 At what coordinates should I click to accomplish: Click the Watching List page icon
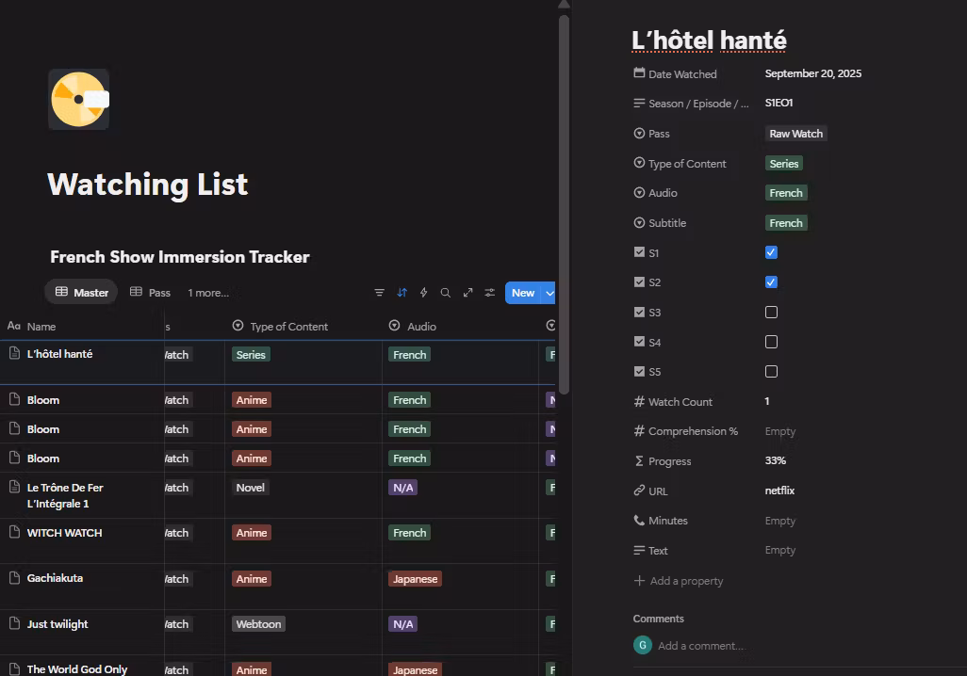click(x=79, y=99)
